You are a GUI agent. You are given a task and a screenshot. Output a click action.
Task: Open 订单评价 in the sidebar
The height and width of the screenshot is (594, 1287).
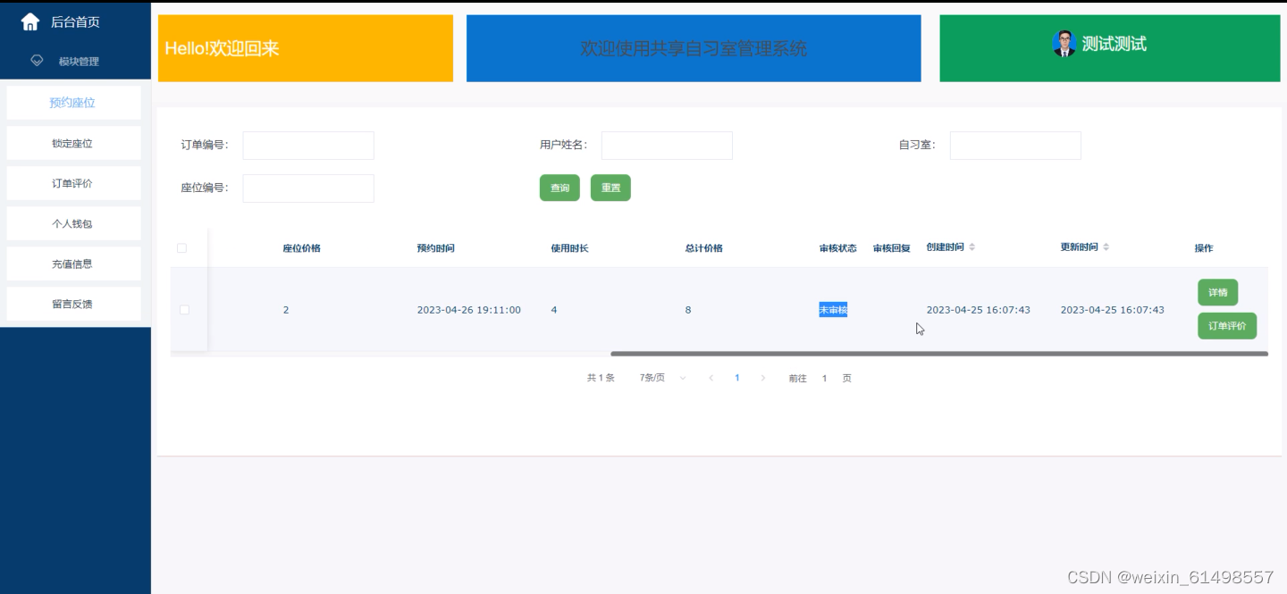point(73,183)
